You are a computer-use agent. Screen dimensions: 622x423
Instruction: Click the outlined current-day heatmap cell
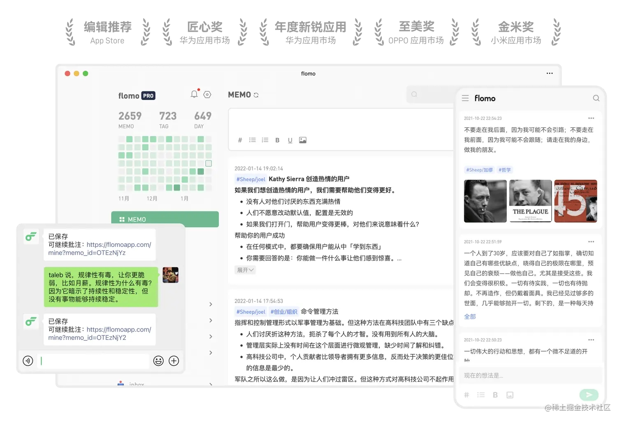click(x=209, y=163)
